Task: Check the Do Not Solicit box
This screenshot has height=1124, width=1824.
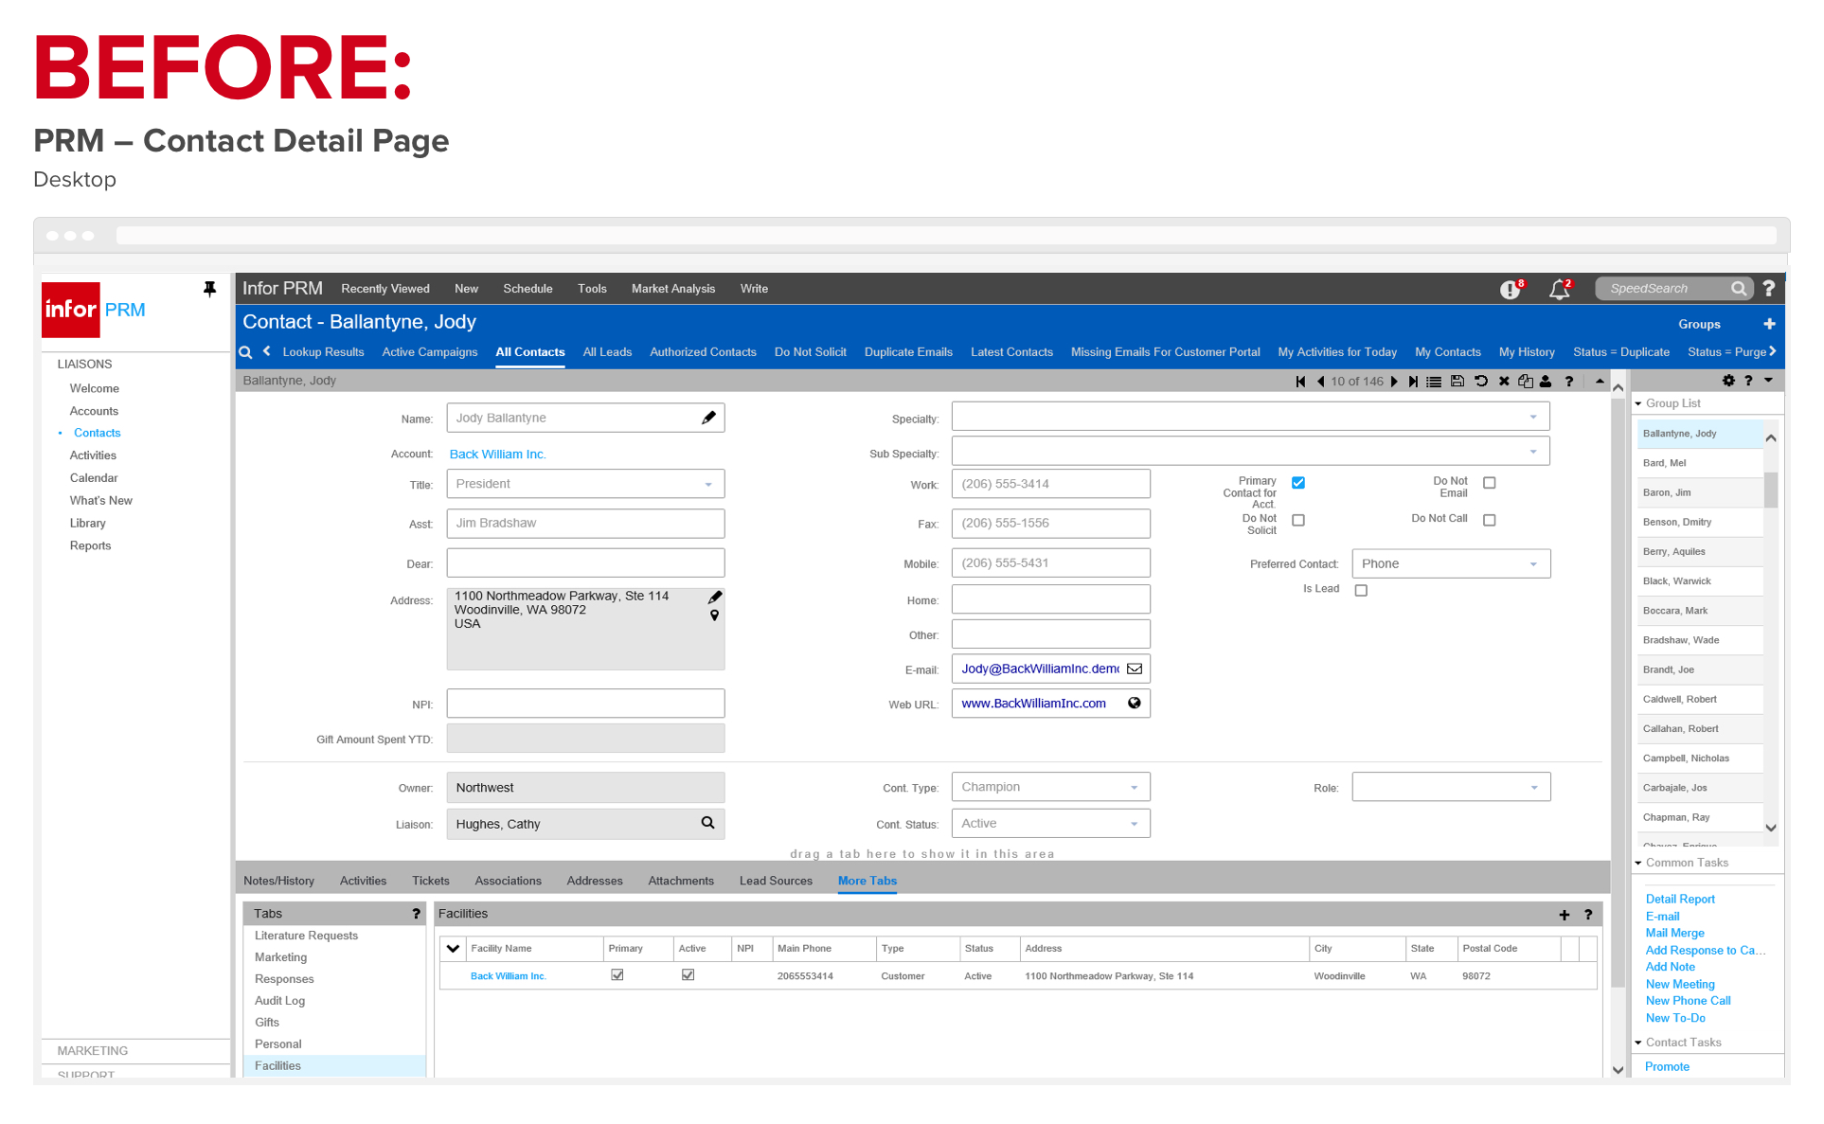Action: coord(1298,520)
